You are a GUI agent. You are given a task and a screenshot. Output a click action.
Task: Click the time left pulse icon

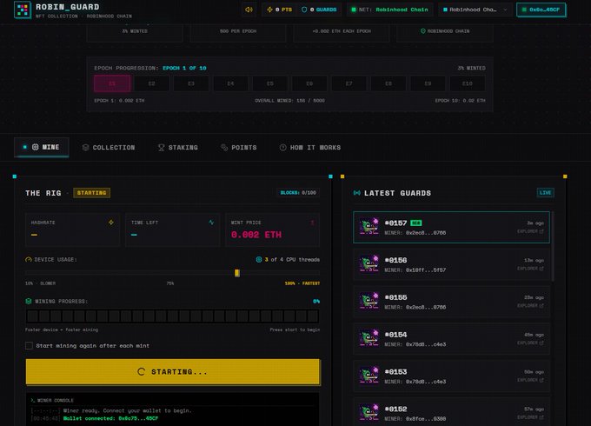click(x=211, y=223)
